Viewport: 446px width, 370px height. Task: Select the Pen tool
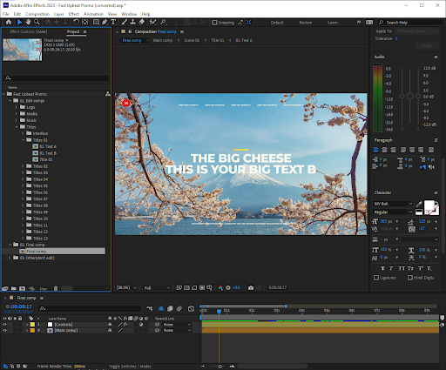(x=105, y=22)
